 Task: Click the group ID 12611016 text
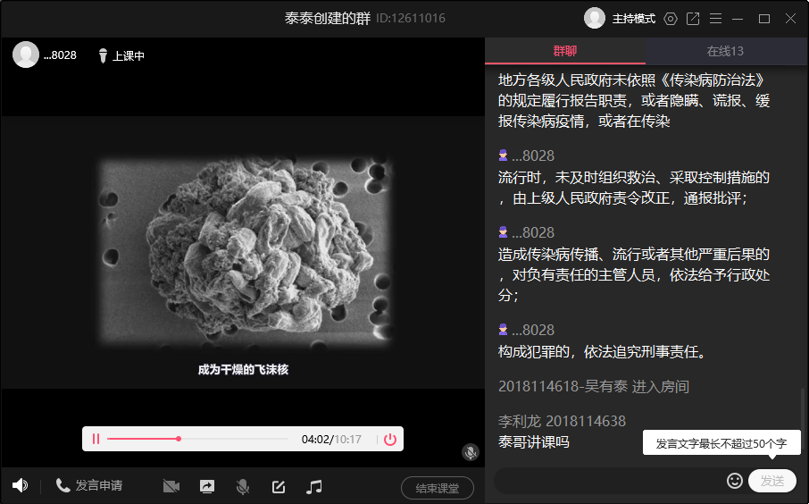(x=411, y=19)
